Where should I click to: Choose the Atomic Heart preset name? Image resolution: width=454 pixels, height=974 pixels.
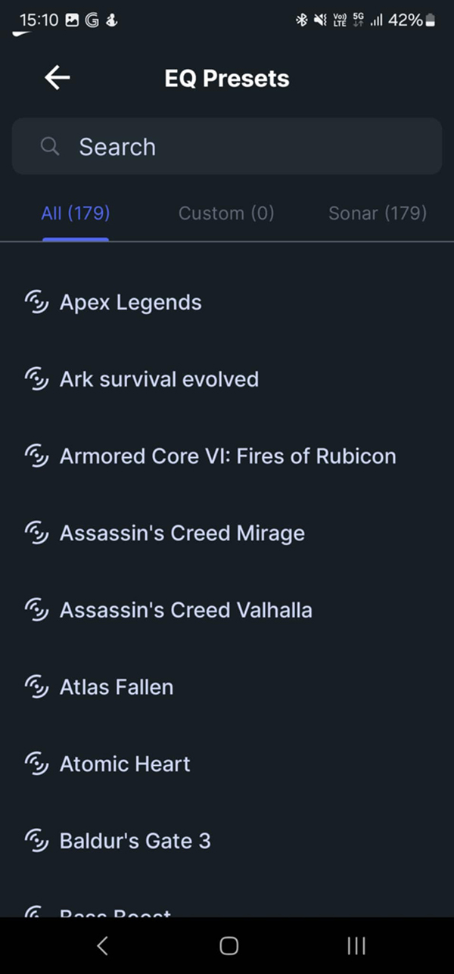coord(125,764)
